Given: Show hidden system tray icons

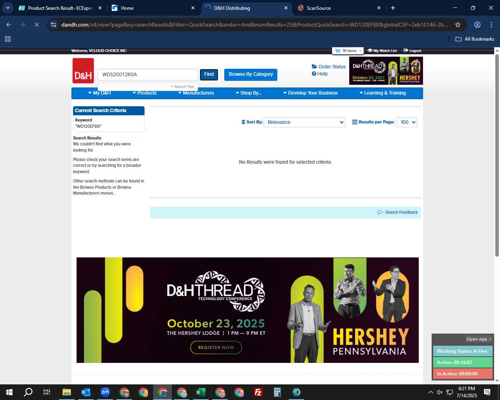Looking at the screenshot, I should coord(430,392).
